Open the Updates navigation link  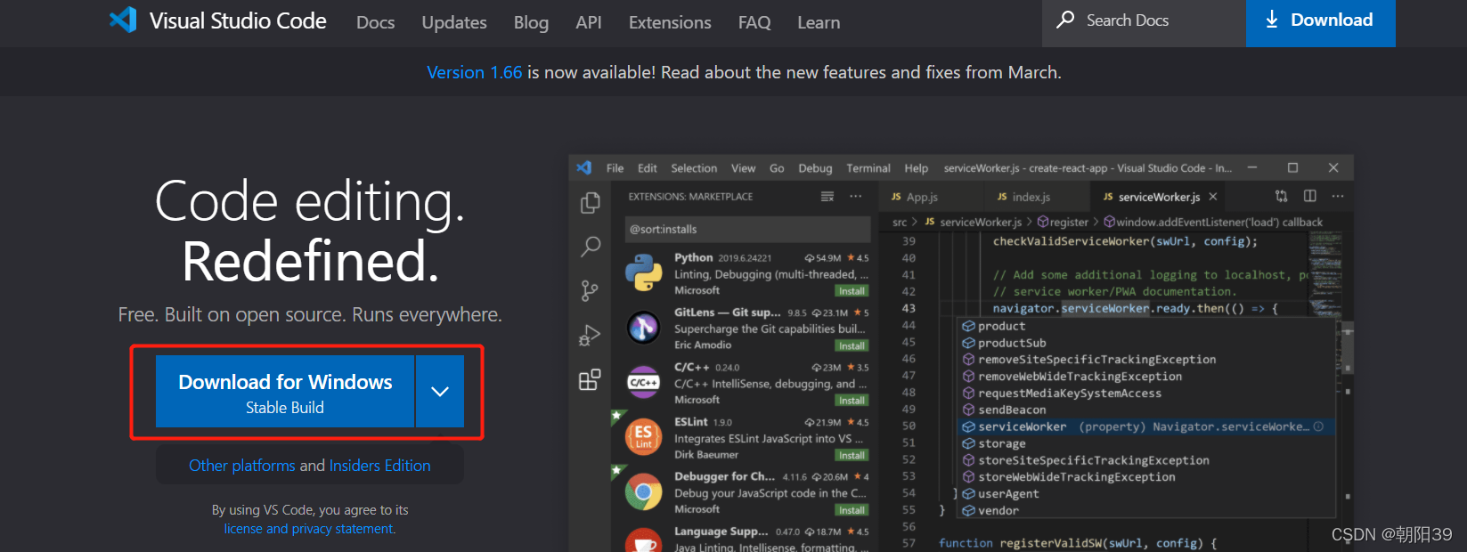coord(454,22)
